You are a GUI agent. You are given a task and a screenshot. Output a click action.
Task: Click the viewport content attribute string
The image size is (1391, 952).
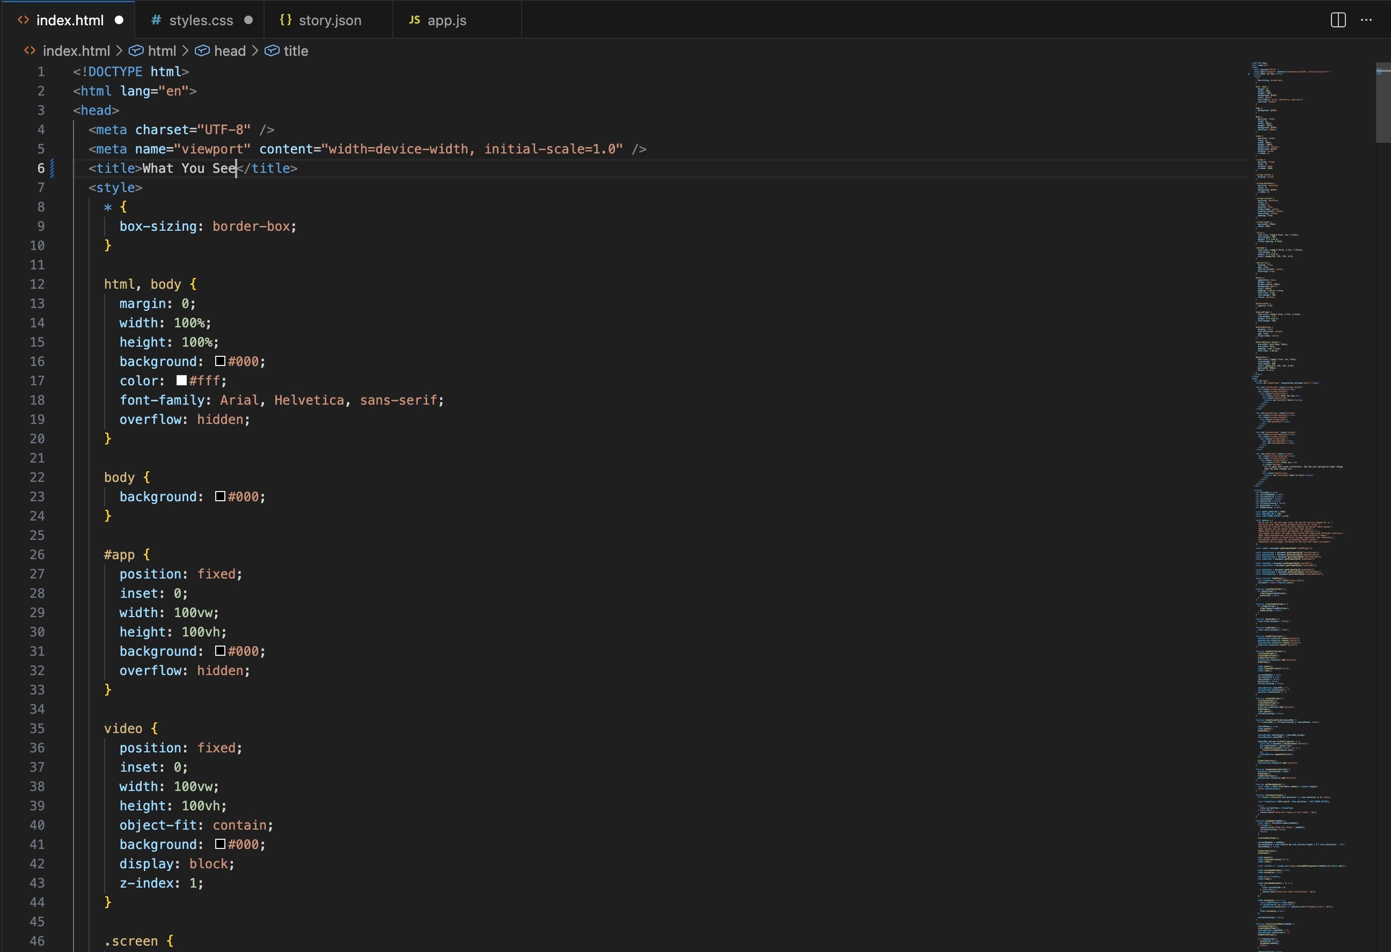[472, 149]
